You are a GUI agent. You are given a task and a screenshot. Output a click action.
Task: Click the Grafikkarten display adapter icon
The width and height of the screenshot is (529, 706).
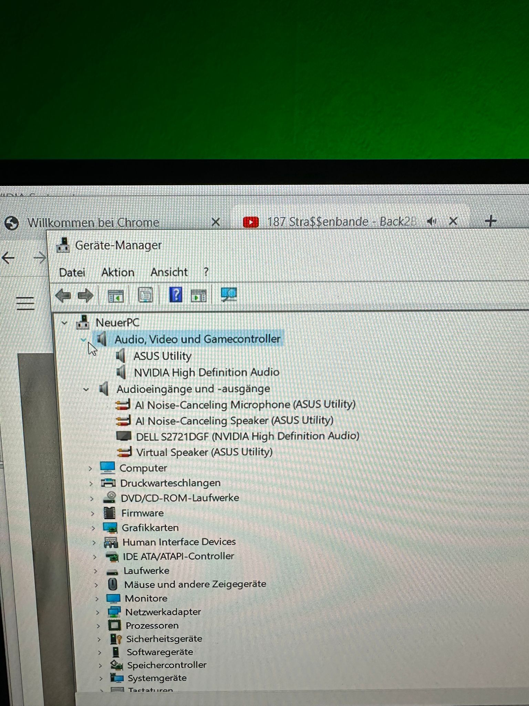(x=110, y=528)
